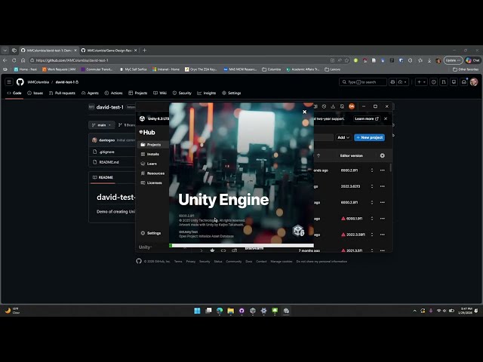The width and height of the screenshot is (483, 362).
Task: Open more options for the 2022.3.59f1 project
Action: [x=383, y=235]
